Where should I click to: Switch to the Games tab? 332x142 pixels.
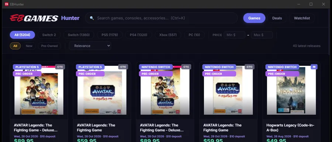coord(254,18)
